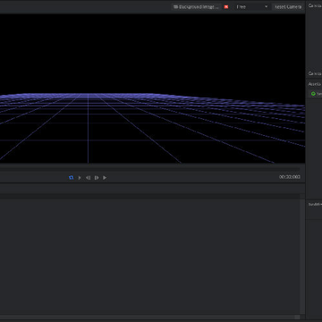
Task: Click the play arrow beside the loop icon
Action: [x=80, y=177]
